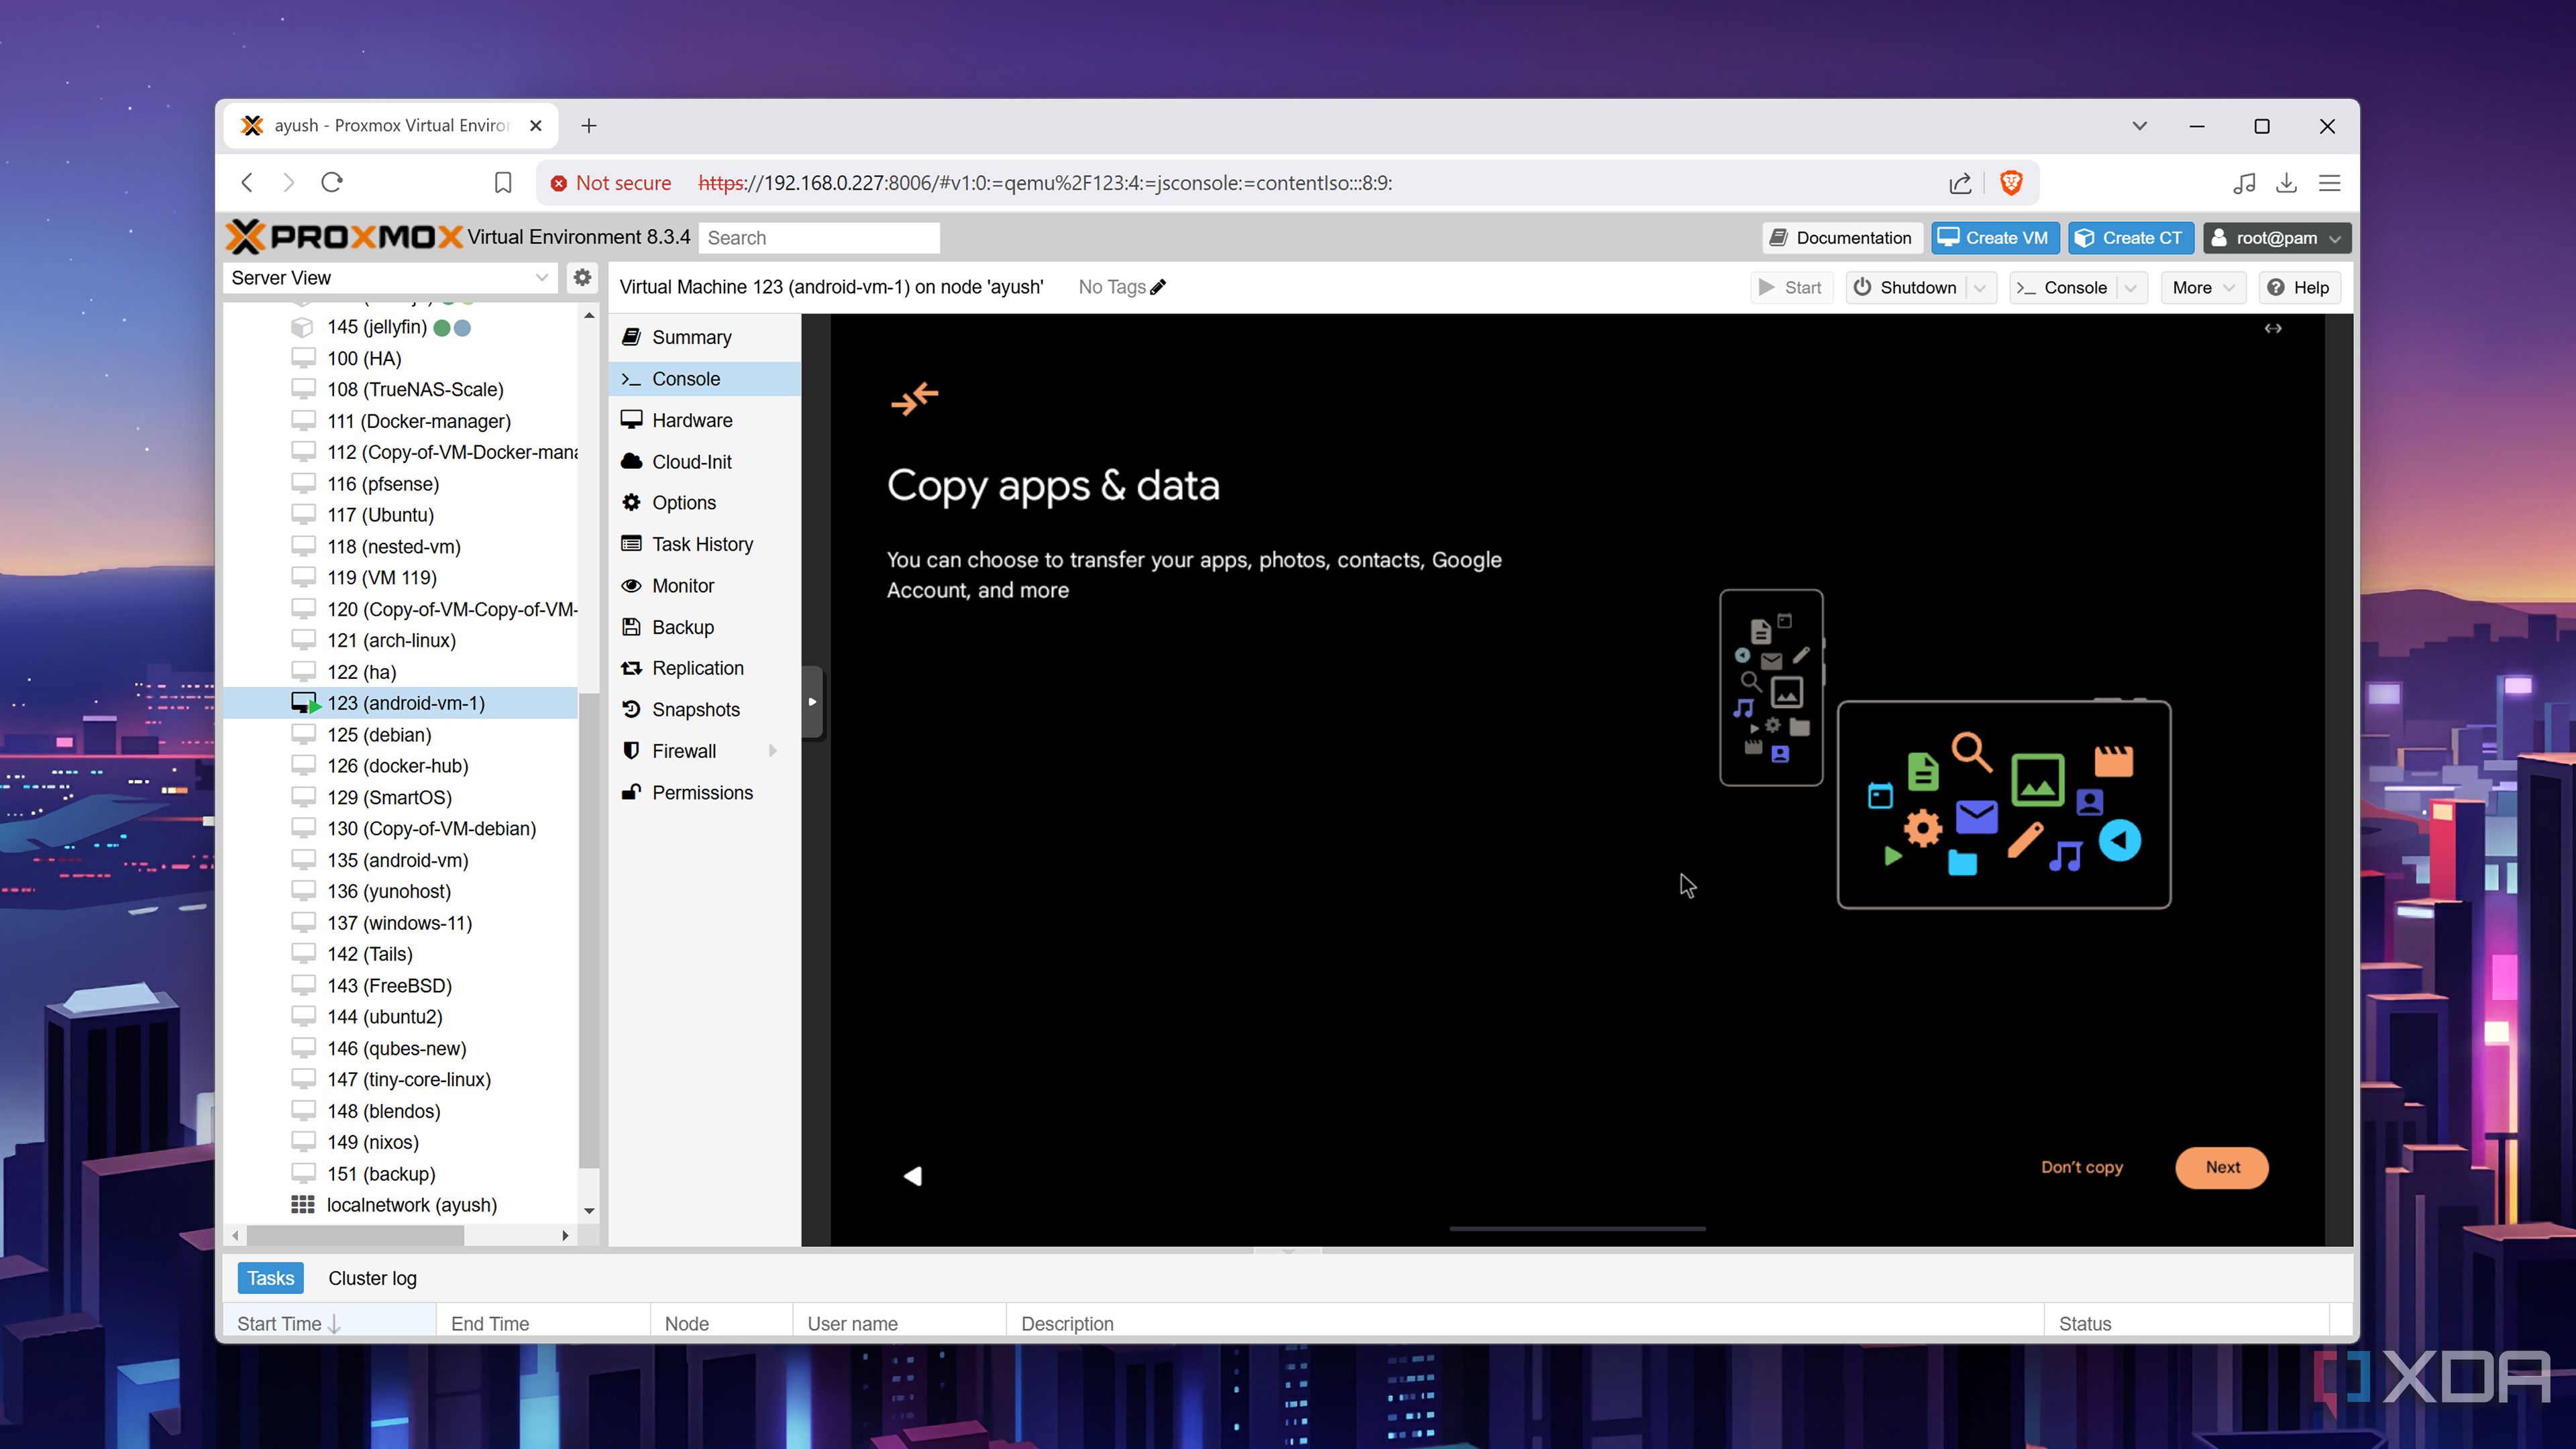This screenshot has height=1449, width=2576.
Task: Click the back arrow in Android console
Action: (x=913, y=1176)
